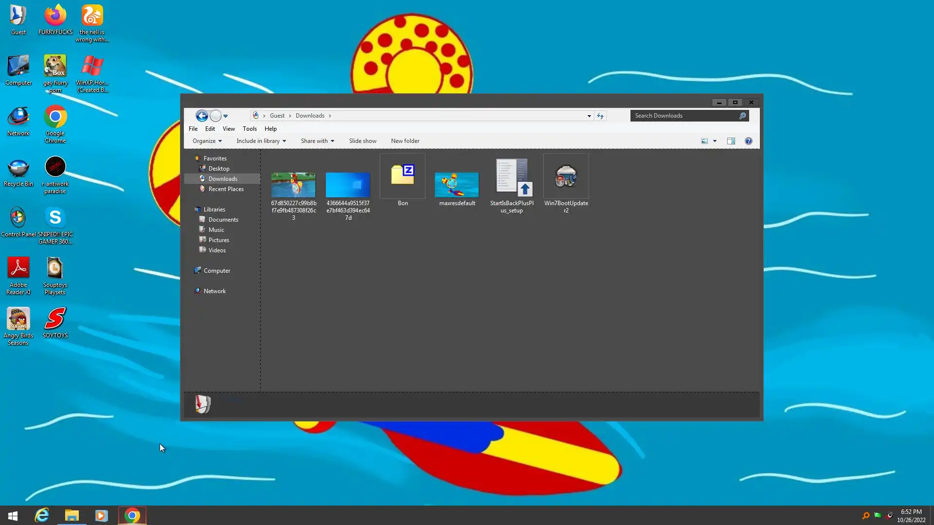
Task: Expand the Share with dropdown
Action: click(317, 141)
